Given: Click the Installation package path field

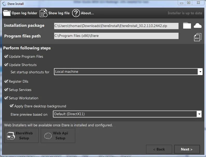Looking at the screenshot, I should [x=116, y=26].
